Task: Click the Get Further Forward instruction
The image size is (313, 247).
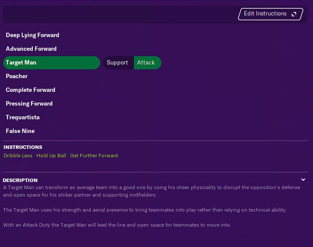Action: pos(94,156)
